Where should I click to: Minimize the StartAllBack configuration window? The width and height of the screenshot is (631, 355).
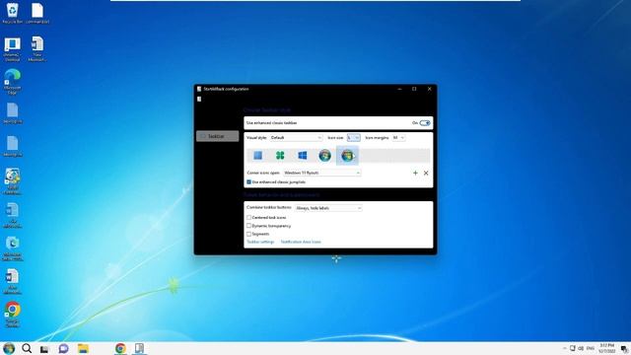[x=399, y=89]
